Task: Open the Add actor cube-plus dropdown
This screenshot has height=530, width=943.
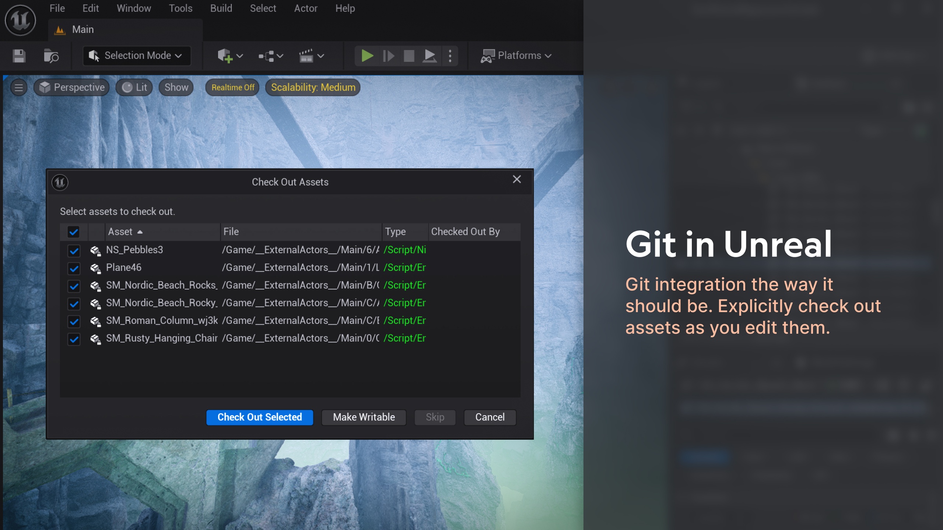Action: (x=230, y=56)
